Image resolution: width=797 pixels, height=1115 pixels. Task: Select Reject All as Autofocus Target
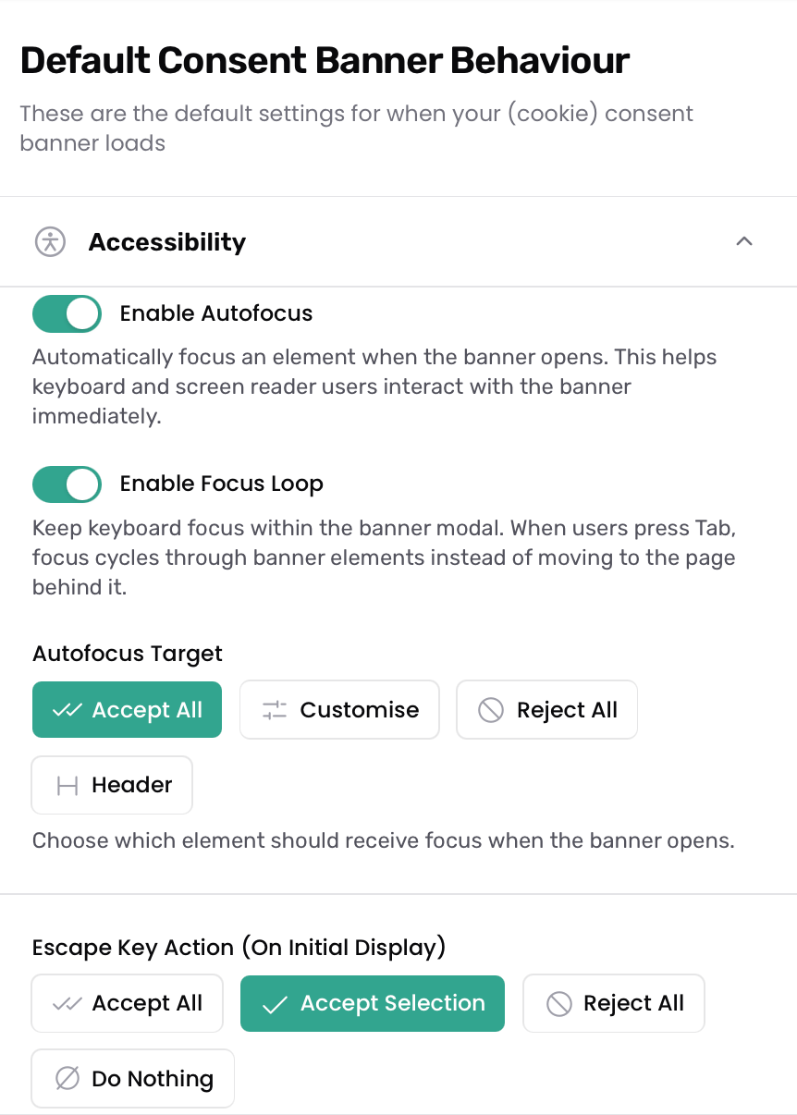546,710
